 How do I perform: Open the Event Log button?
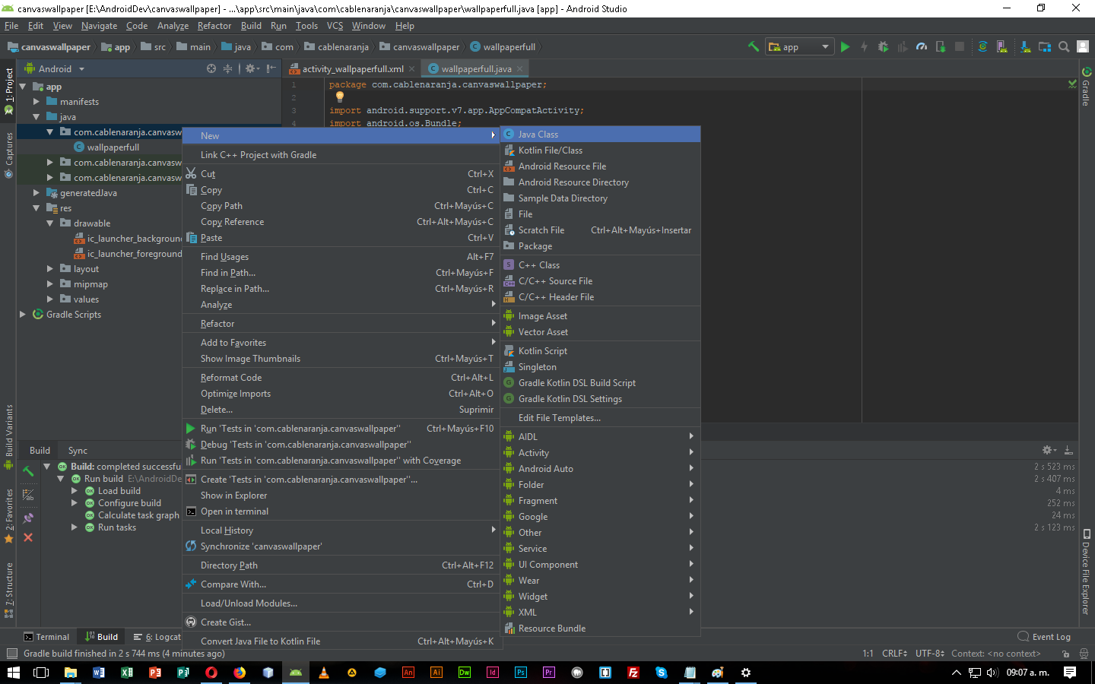pyautogui.click(x=1044, y=637)
